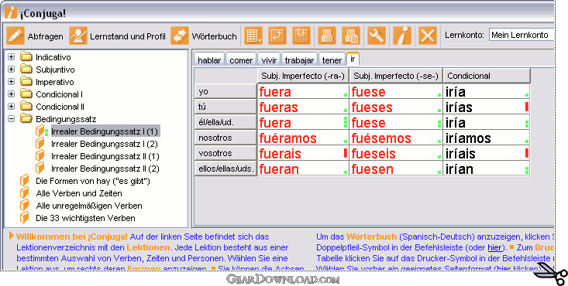Image resolution: width=568 pixels, height=286 pixels.
Task: Click the vosotros row header
Action: [x=225, y=153]
